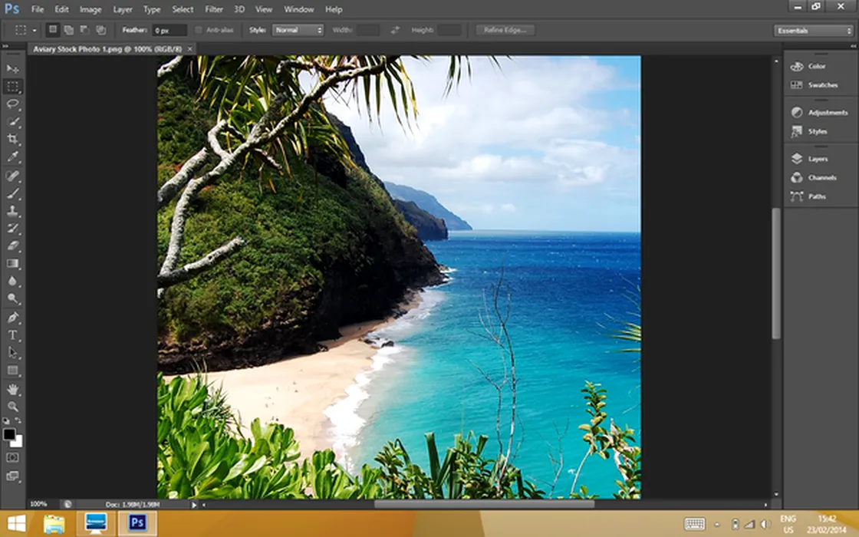Viewport: 859px width, 537px height.
Task: Choose the Horizontal Type tool
Action: [13, 335]
